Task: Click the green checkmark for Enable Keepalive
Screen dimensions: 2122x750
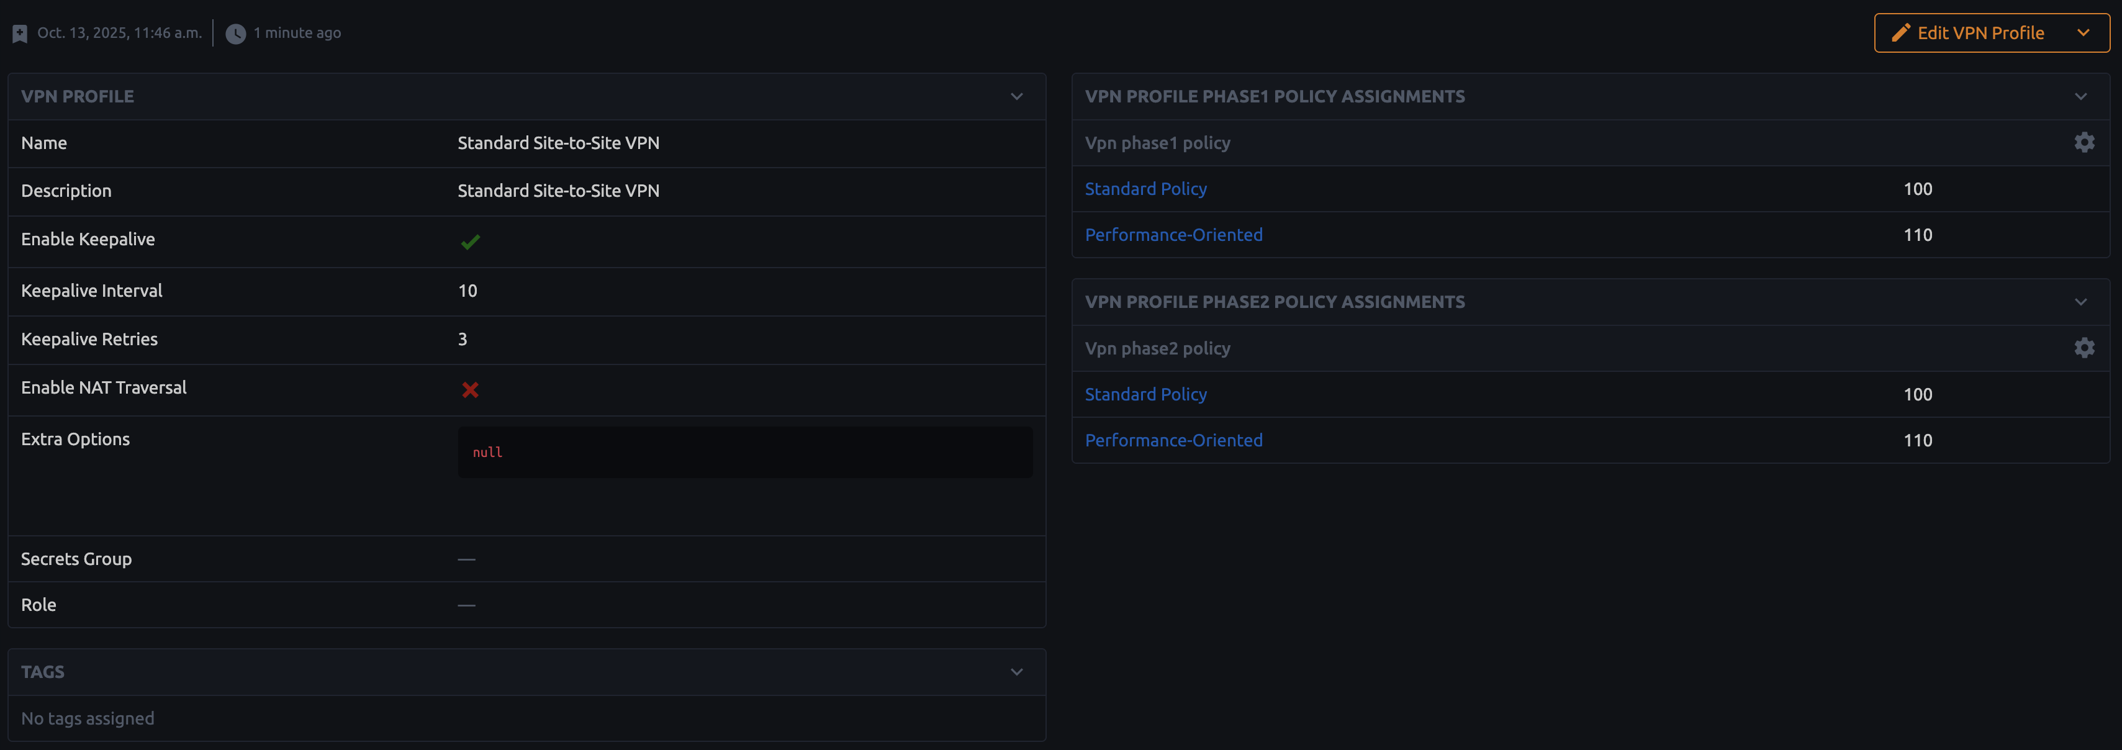Action: [471, 242]
